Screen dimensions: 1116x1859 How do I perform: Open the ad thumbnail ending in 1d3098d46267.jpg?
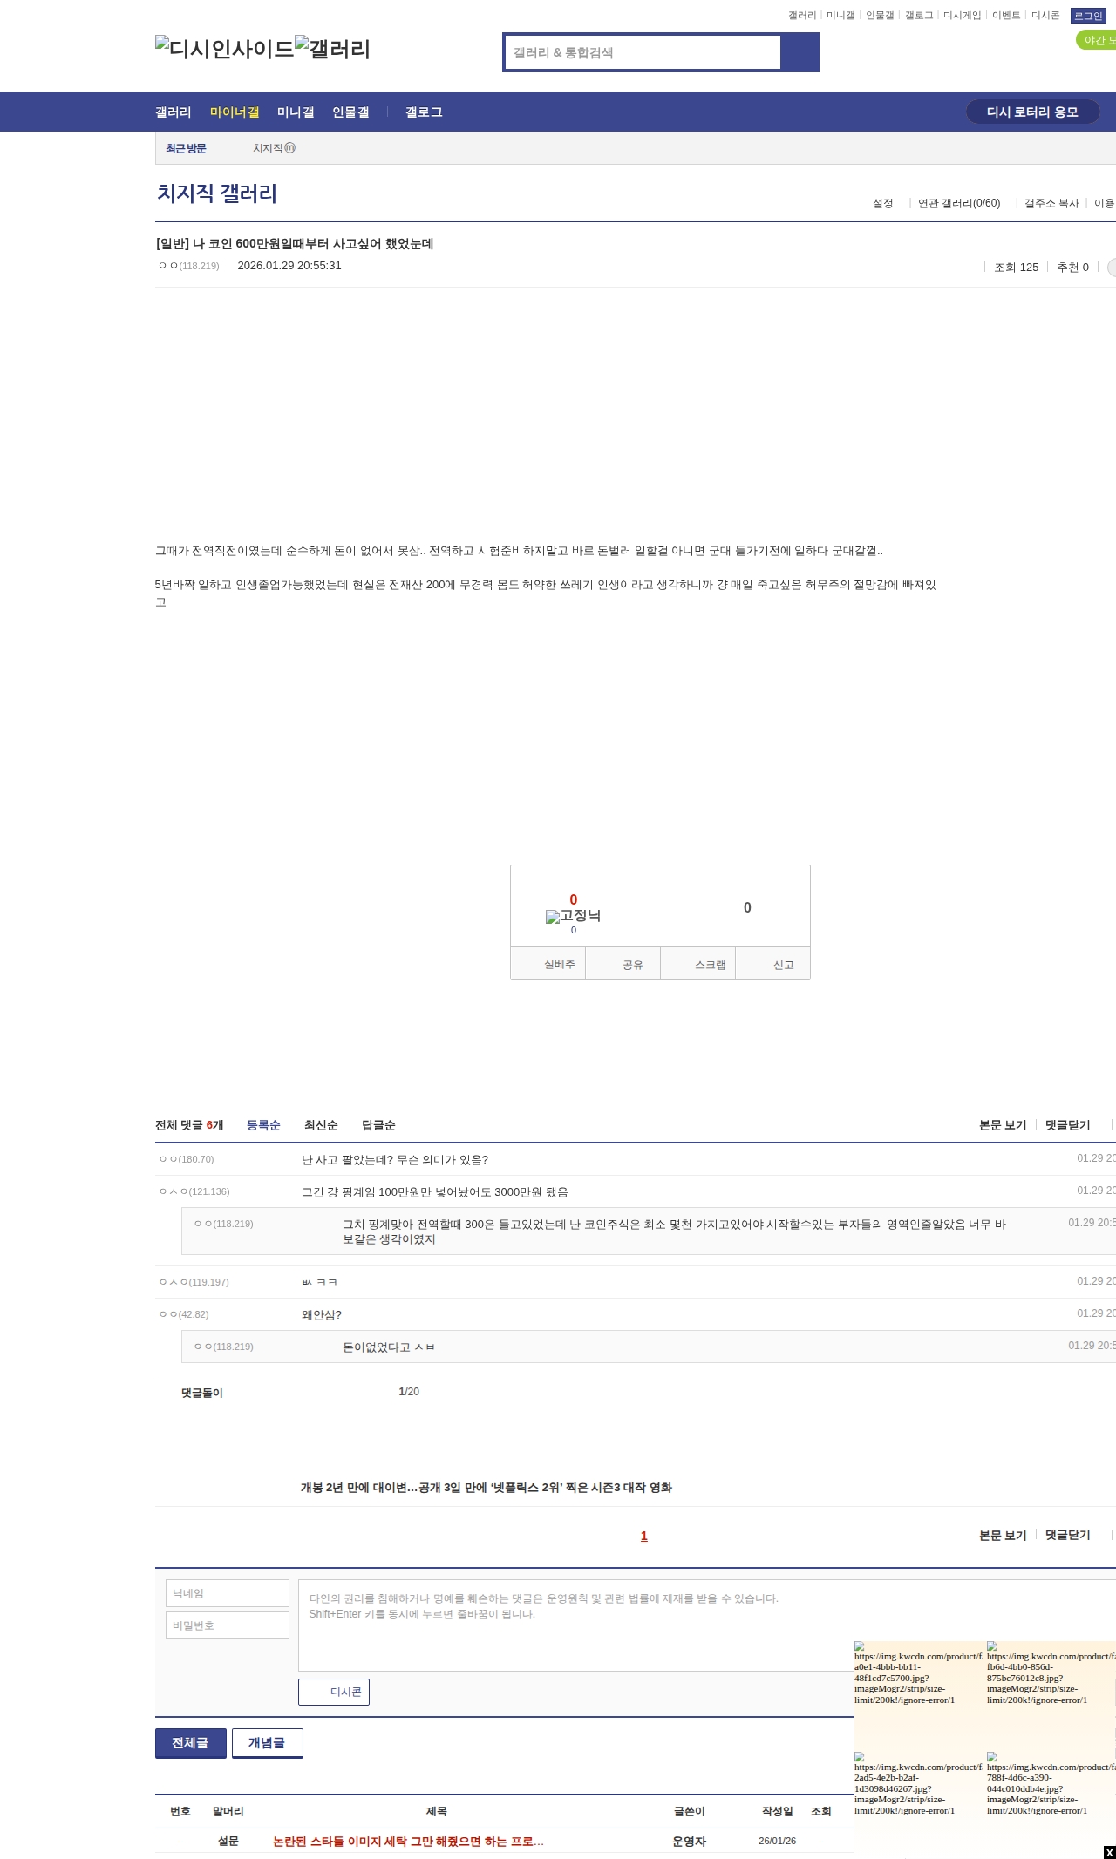click(x=918, y=1783)
